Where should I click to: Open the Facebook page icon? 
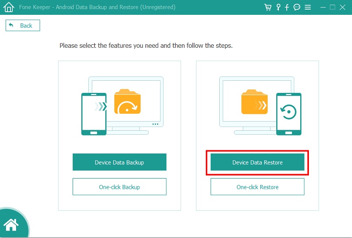coord(287,7)
